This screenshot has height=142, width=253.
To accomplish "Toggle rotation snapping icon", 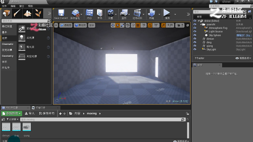I will coord(150,25).
